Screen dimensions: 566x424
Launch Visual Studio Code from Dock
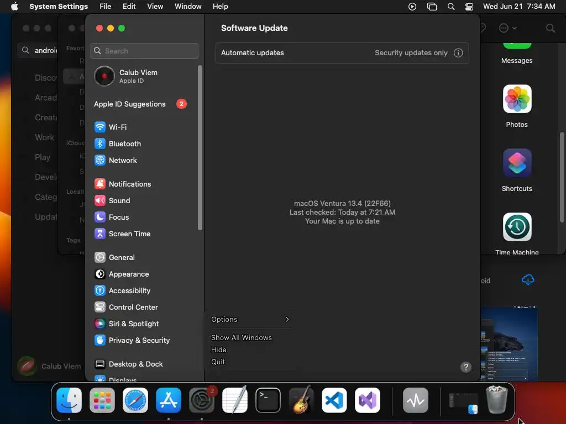(x=334, y=400)
